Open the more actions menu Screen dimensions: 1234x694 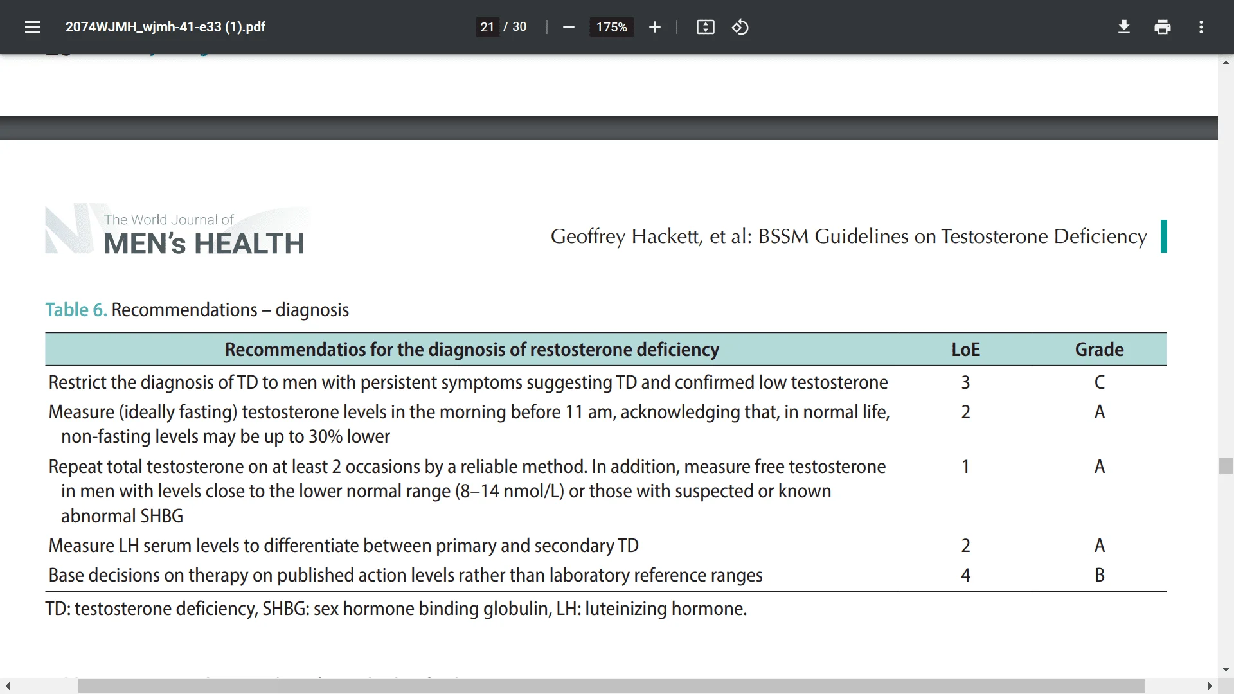[x=1201, y=27]
